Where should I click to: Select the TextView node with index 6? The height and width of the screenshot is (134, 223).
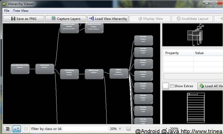pyautogui.click(x=144, y=111)
